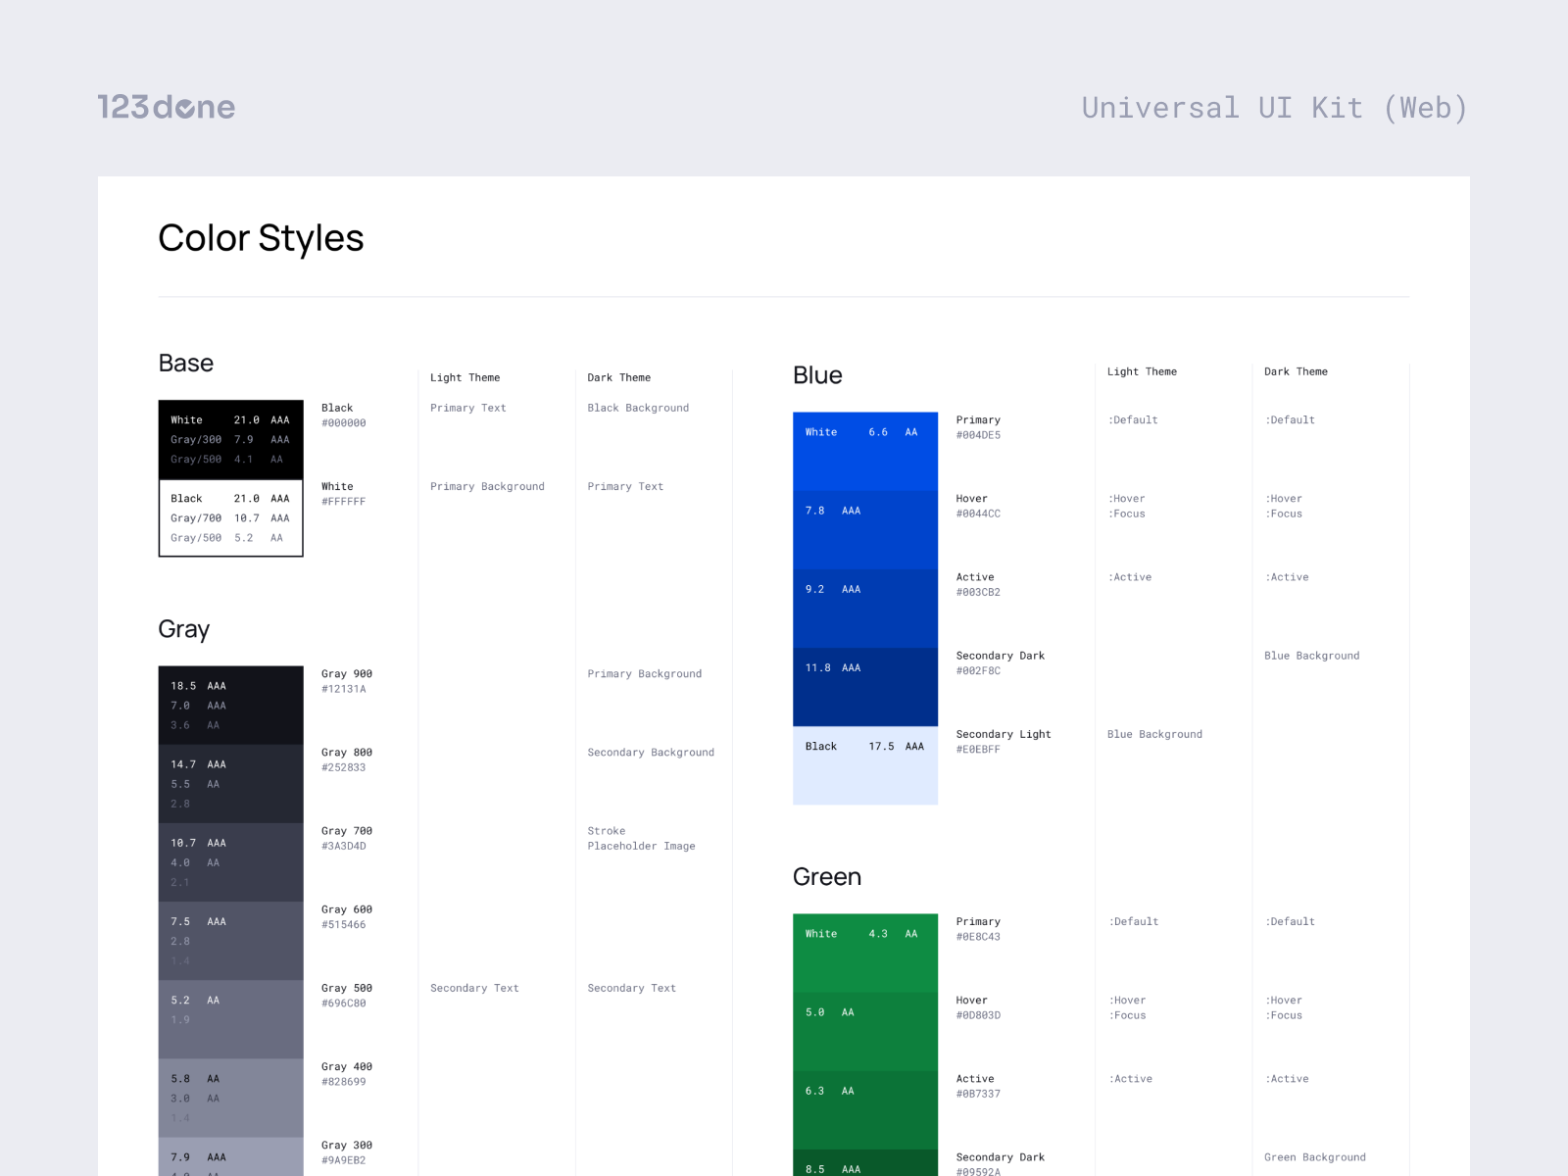1568x1176 pixels.
Task: Click the #FFFFFF hex code
Action: (x=344, y=502)
